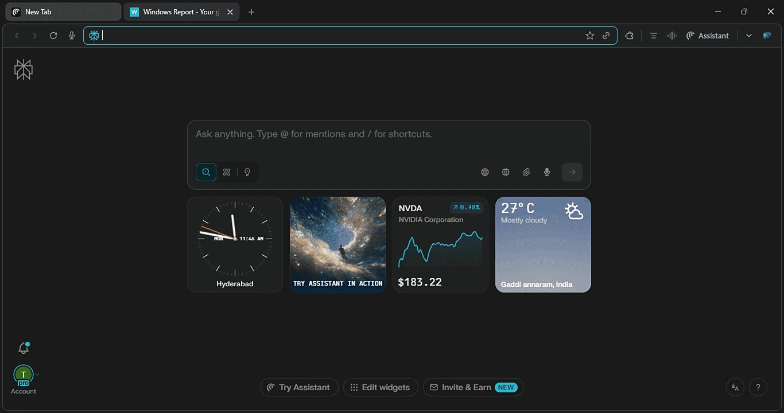Click the Invite & Earn button
The width and height of the screenshot is (784, 413).
tap(472, 387)
